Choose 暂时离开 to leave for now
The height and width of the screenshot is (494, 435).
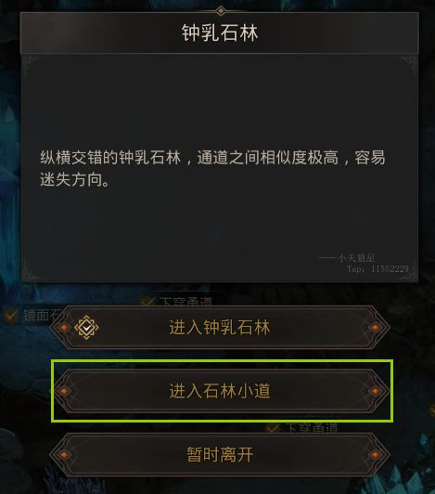(x=220, y=455)
